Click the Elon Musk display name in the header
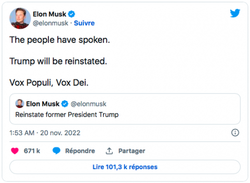The height and width of the screenshot is (183, 250). point(49,14)
